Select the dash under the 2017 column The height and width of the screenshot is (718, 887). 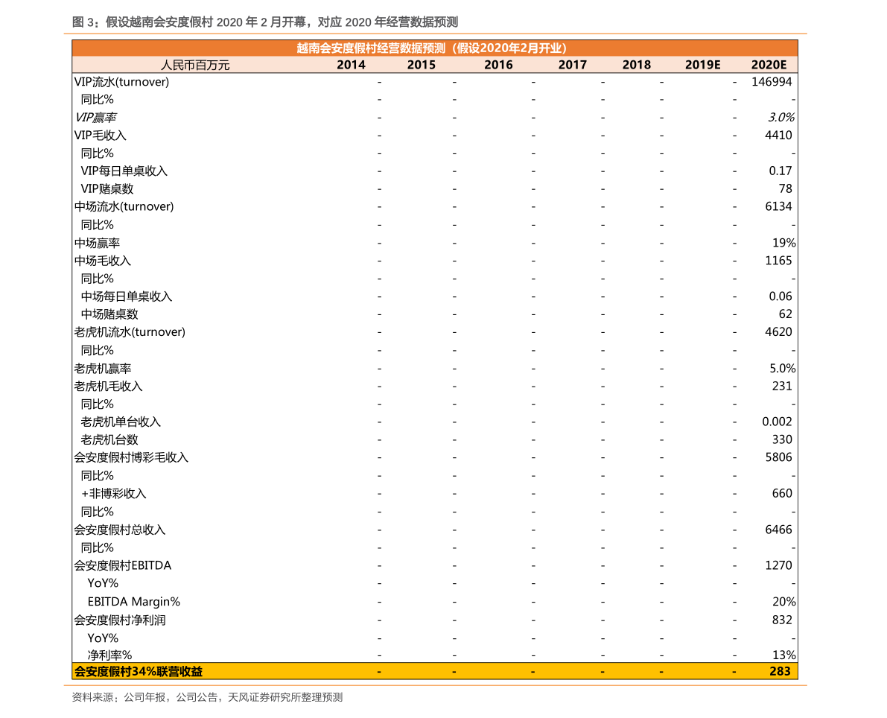pyautogui.click(x=602, y=672)
